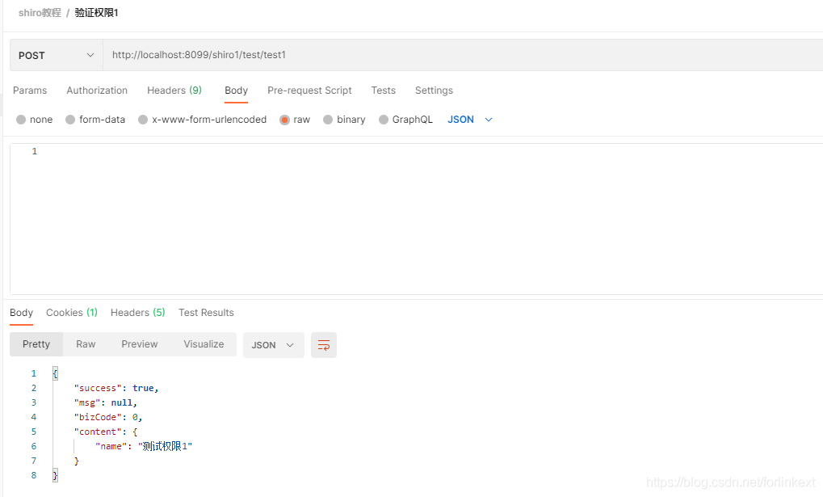
Task: Switch to the Tests tab
Action: (383, 91)
